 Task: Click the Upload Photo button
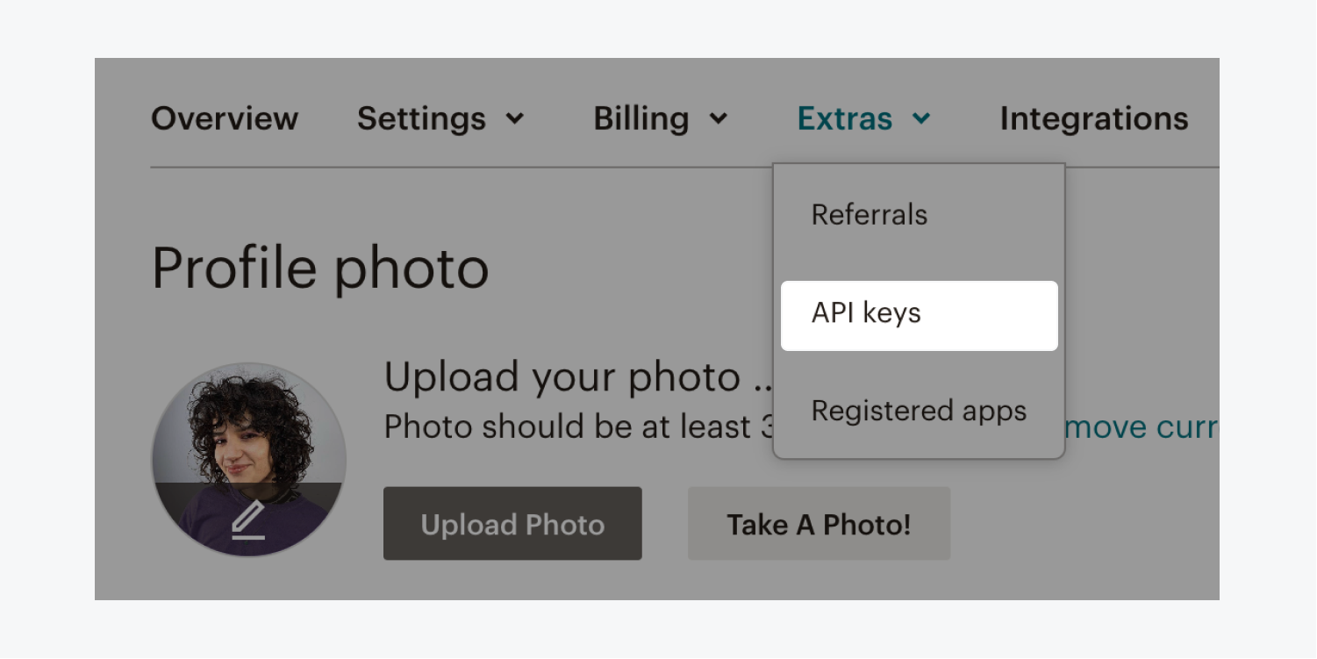(x=512, y=524)
